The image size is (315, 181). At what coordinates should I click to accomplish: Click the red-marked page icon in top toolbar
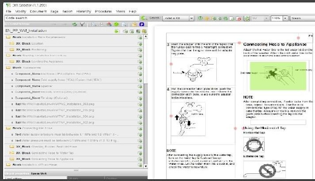click(239, 18)
